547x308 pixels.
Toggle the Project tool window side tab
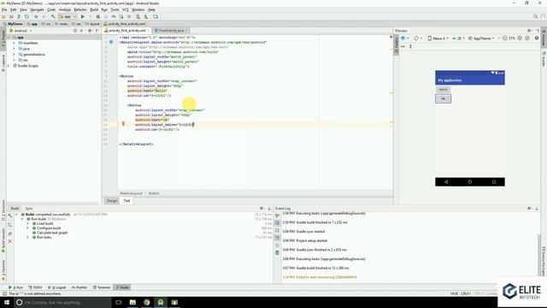coord(3,38)
